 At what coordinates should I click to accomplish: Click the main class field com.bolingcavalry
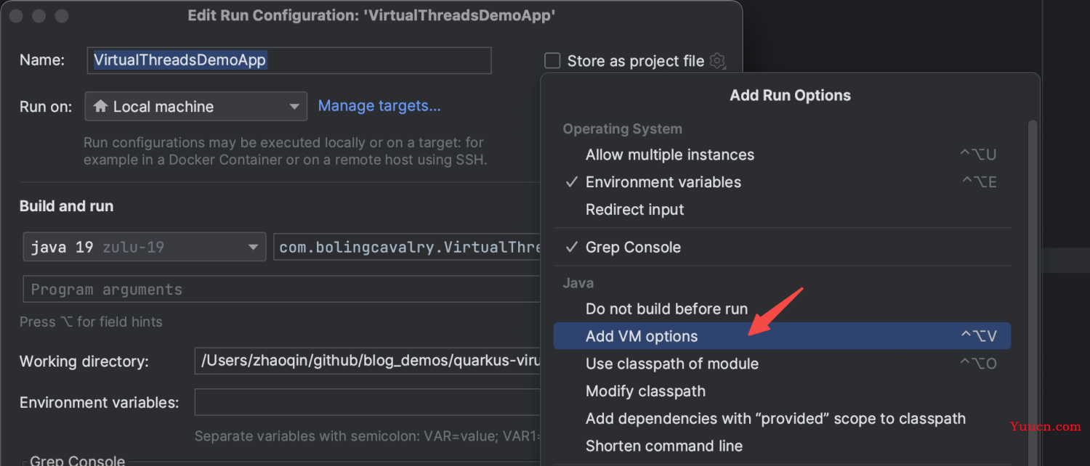[407, 247]
